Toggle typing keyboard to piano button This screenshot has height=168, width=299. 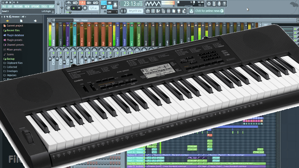coord(104,3)
